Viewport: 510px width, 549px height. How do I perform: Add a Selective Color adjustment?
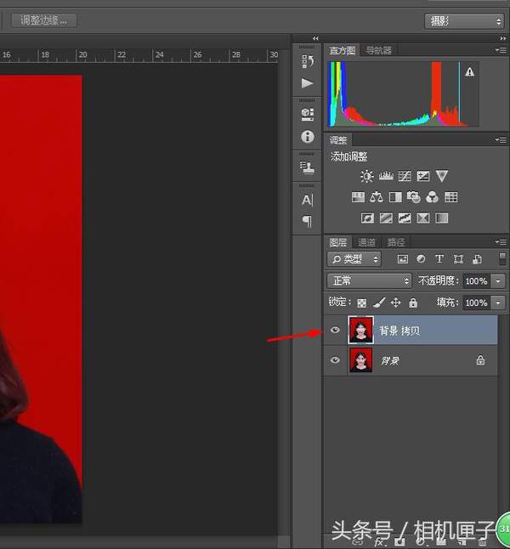pos(423,218)
